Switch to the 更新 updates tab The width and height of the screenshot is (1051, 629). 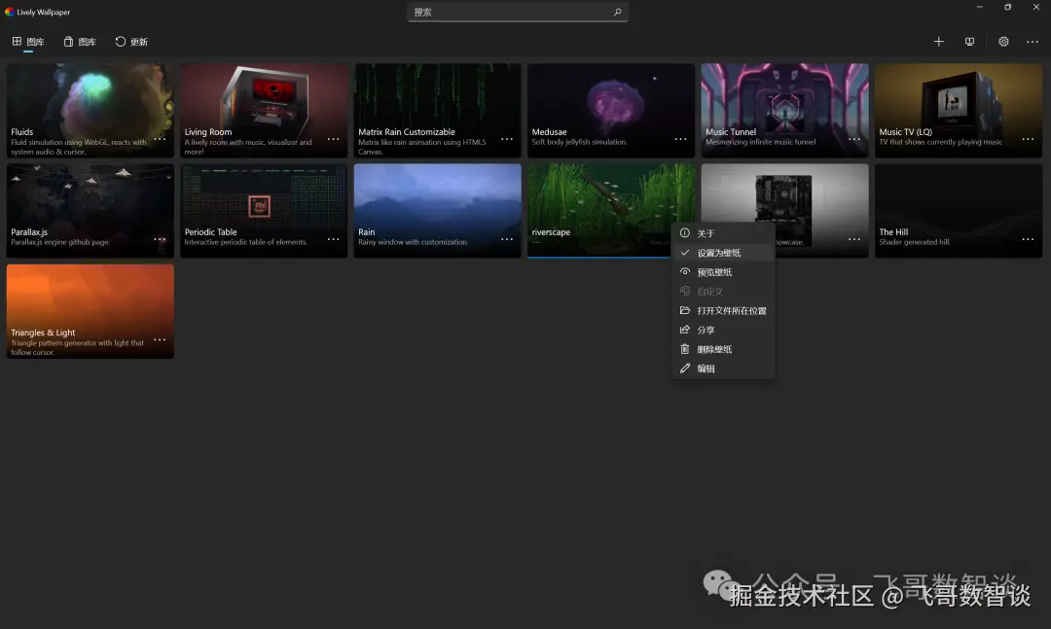131,42
